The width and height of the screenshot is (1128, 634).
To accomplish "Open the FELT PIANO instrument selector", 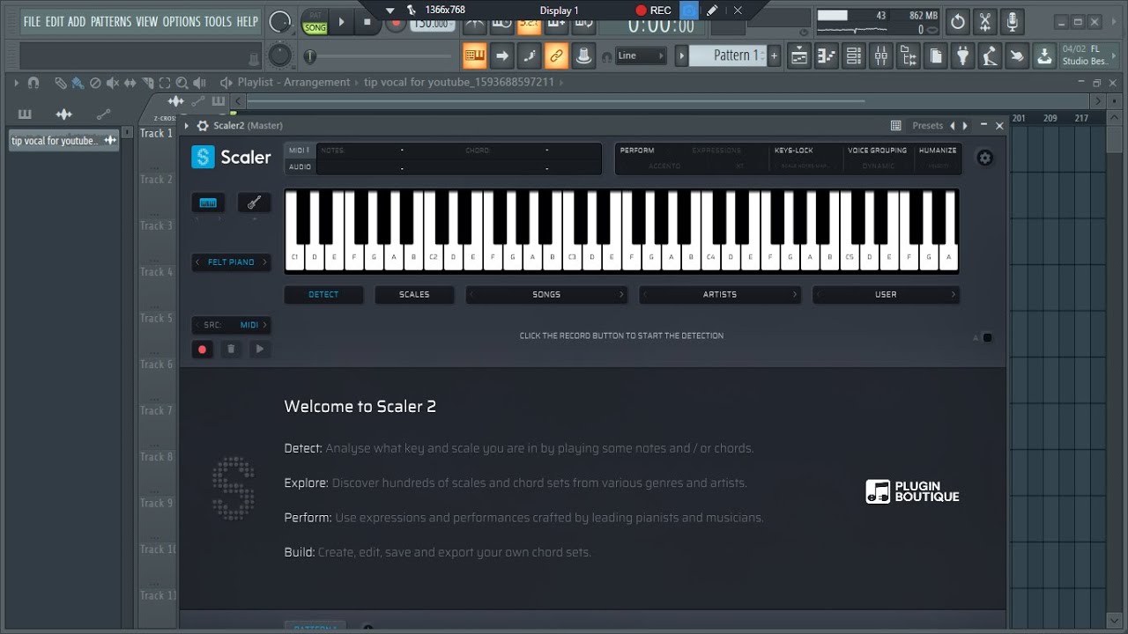I will point(231,262).
